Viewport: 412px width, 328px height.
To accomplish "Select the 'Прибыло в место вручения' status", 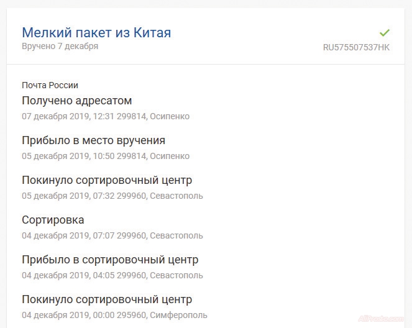I will pos(93,140).
